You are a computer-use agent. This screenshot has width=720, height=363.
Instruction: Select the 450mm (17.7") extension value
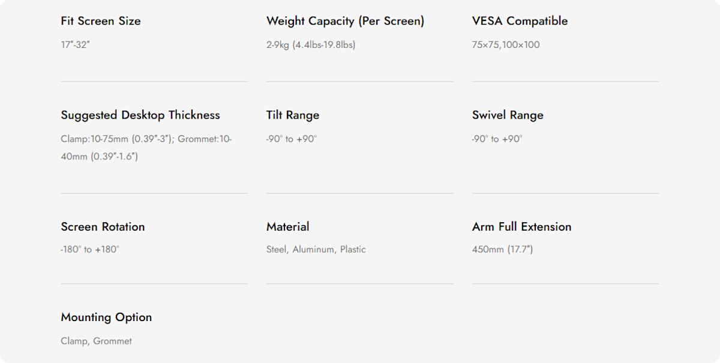coord(502,249)
